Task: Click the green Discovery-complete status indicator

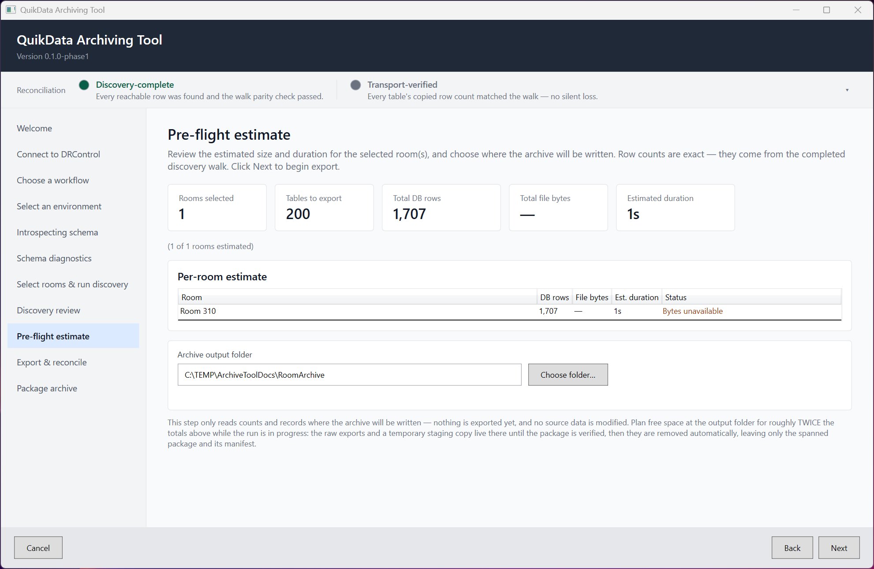Action: tap(84, 85)
